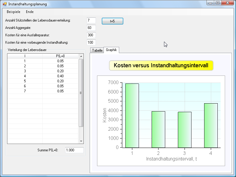The height and width of the screenshot is (177, 236).
Task: Edit the vorbeugende Instandhaltung cost field
Action: coord(91,42)
